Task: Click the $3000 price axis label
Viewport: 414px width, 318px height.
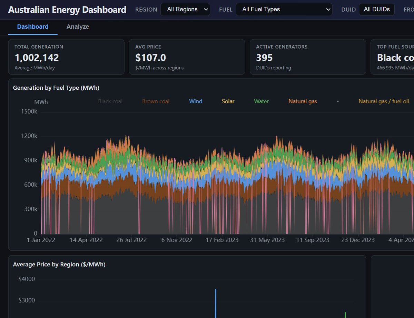Action: click(27, 300)
